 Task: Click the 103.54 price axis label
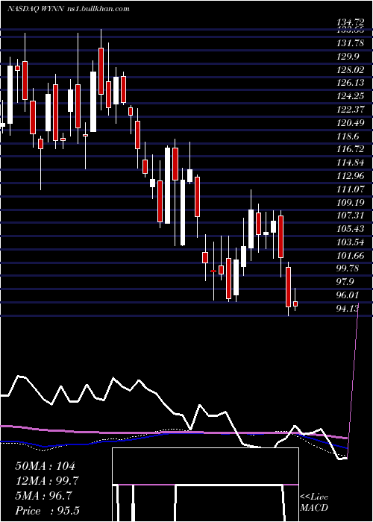(351, 242)
